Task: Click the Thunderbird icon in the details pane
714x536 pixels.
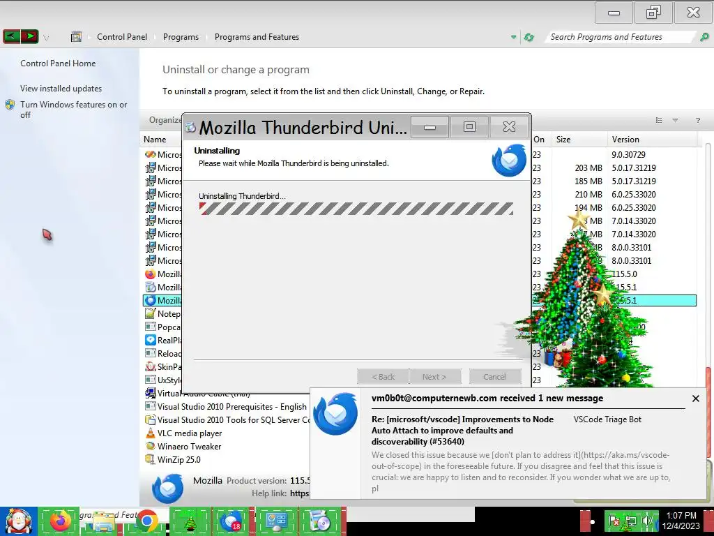Action: pos(167,488)
